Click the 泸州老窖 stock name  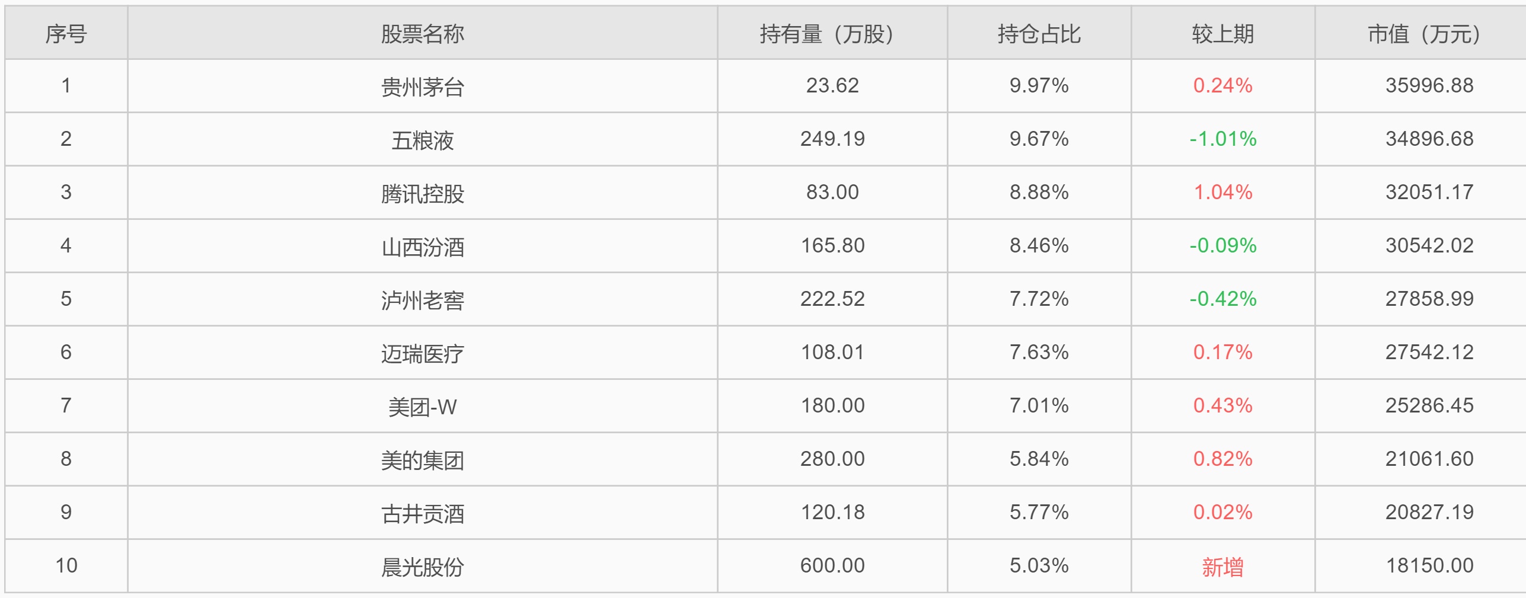pyautogui.click(x=422, y=300)
